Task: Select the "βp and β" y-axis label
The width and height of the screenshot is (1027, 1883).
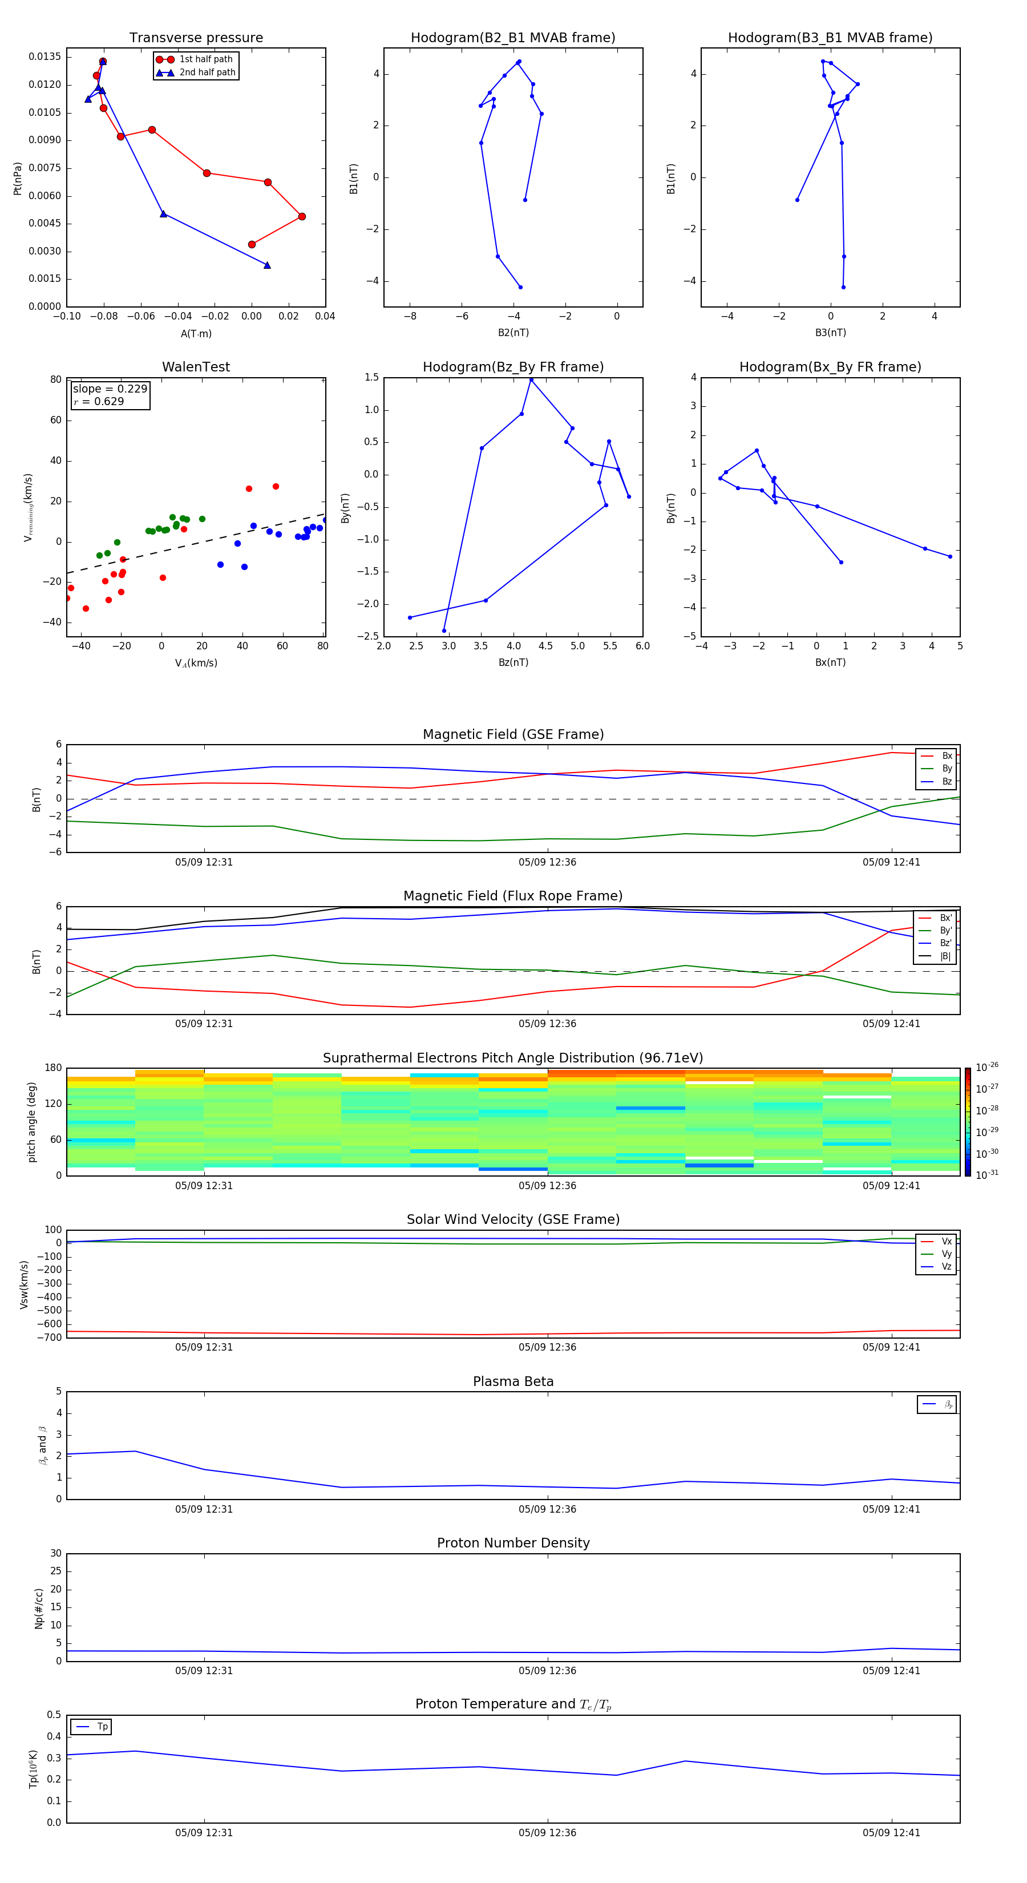Action: 43,1446
